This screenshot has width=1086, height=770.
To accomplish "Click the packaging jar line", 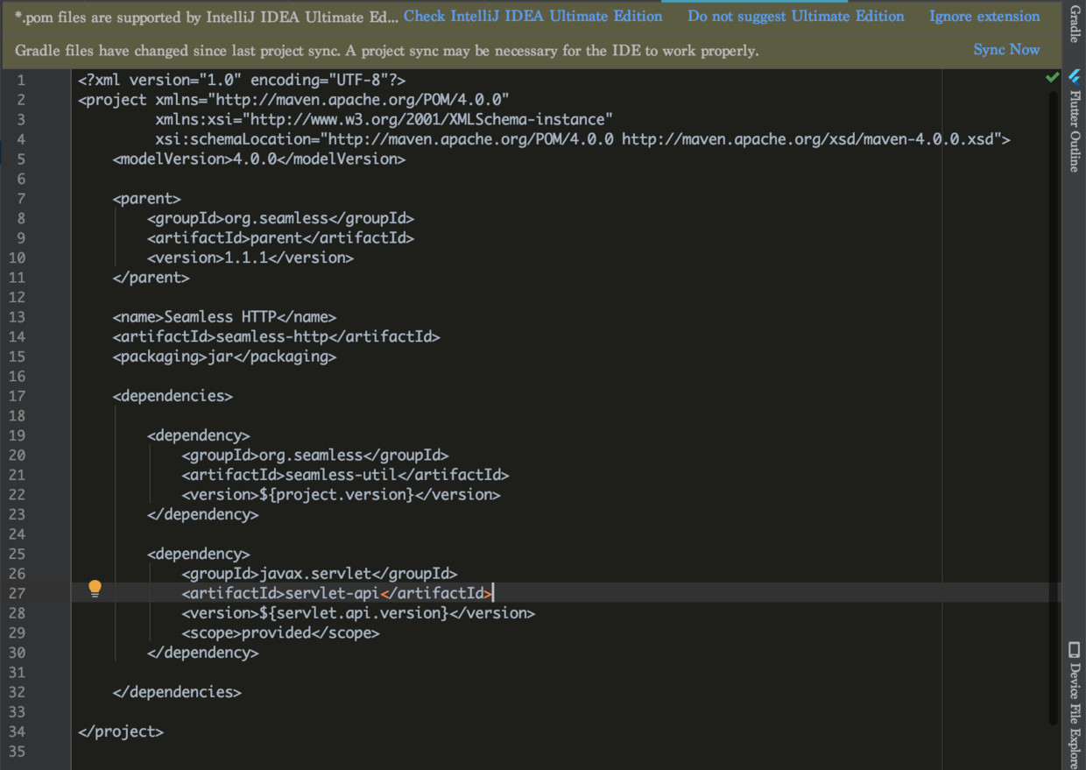I will coord(224,357).
